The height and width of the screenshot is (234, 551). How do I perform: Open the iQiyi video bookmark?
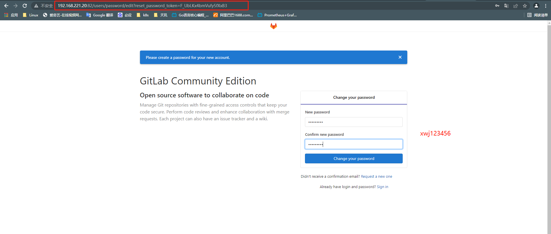62,15
